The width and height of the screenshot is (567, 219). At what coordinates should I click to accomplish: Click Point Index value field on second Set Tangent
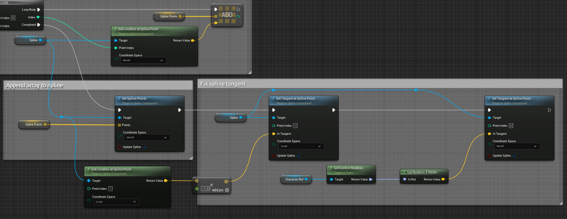pos(511,126)
